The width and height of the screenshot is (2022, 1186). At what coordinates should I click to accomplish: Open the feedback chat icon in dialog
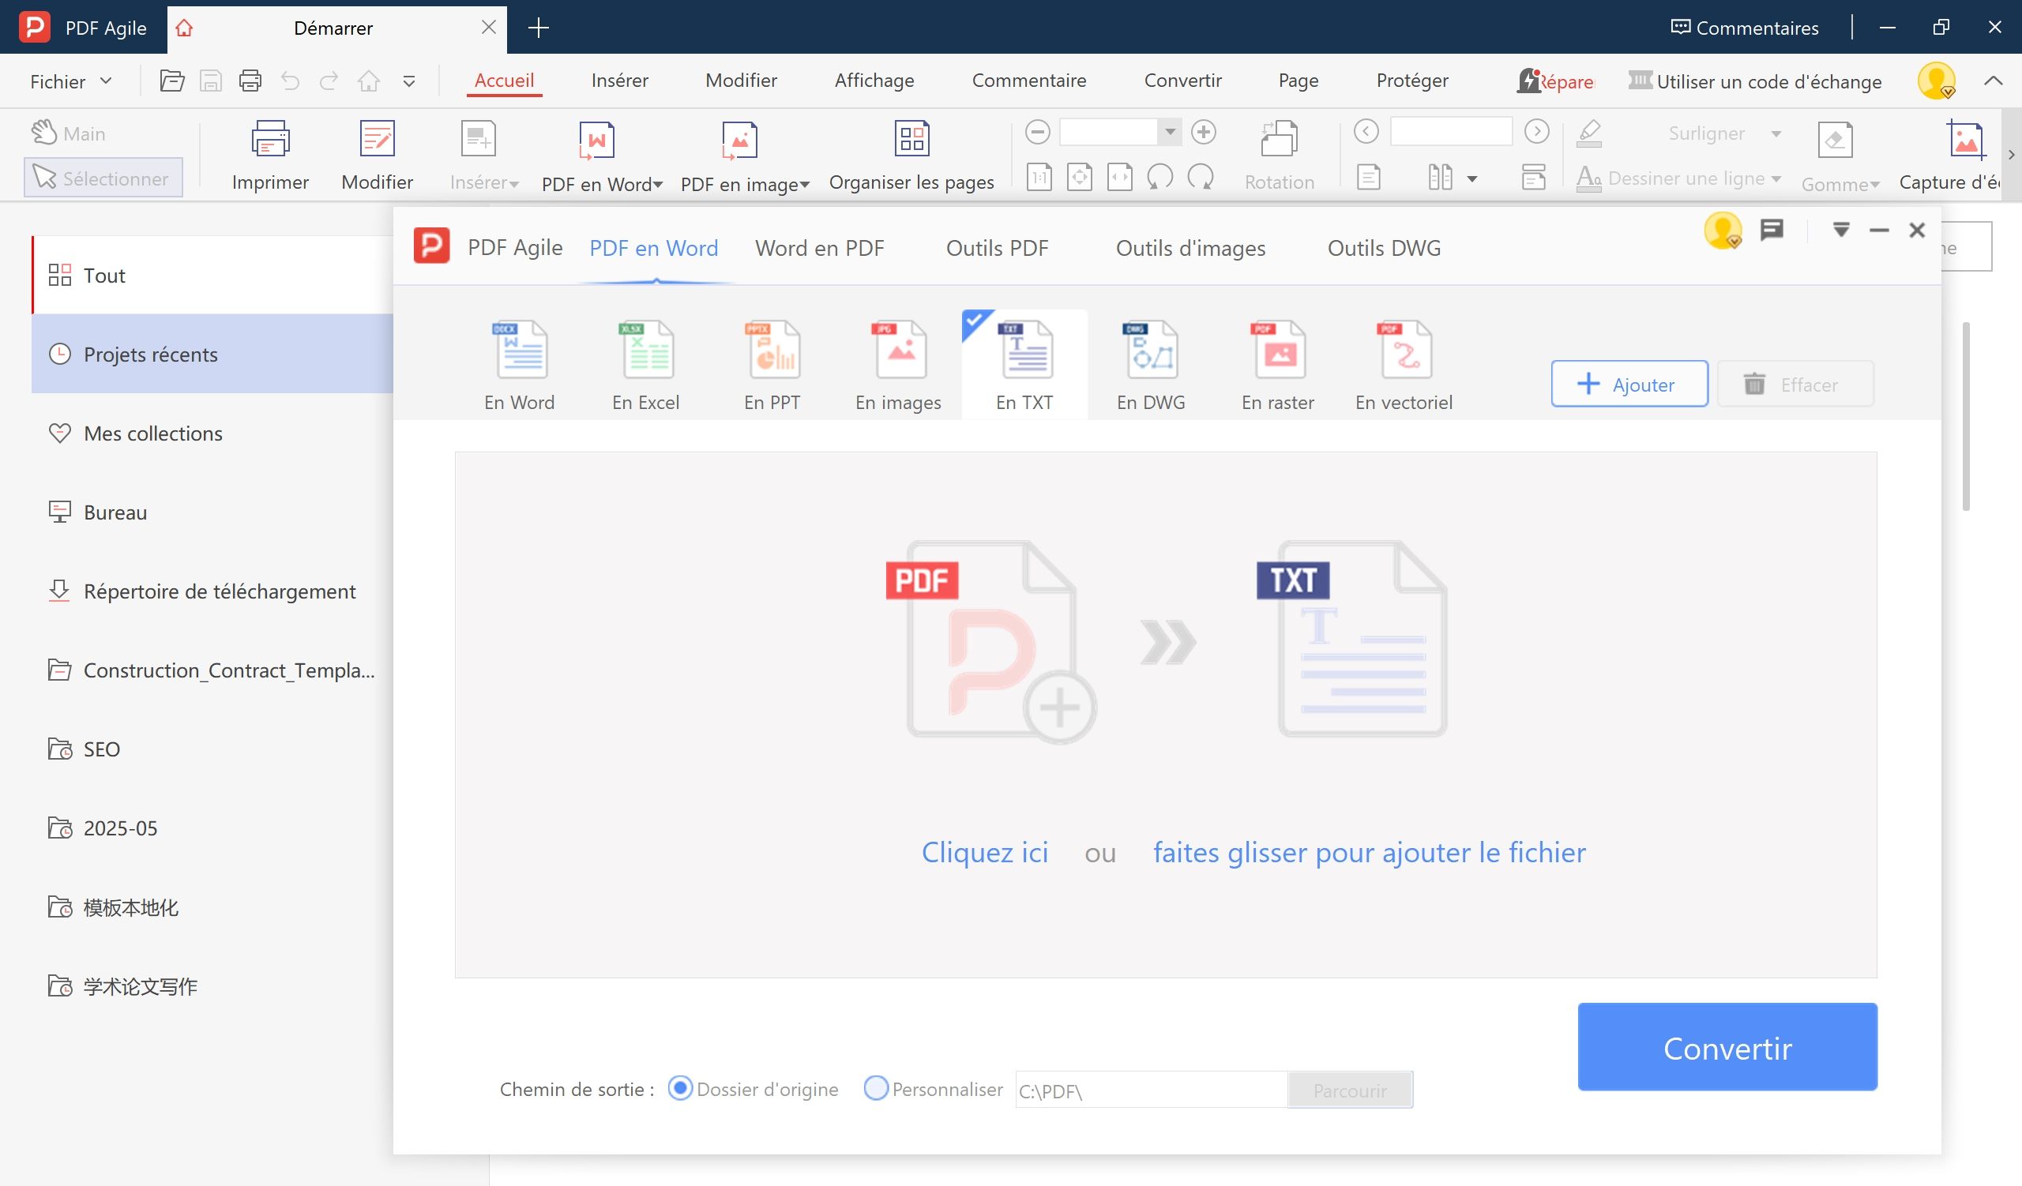click(x=1772, y=231)
